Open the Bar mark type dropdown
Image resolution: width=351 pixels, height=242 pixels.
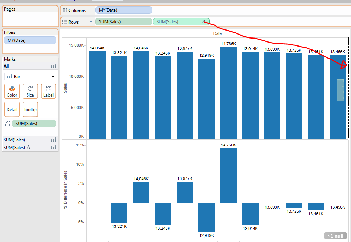[x=30, y=76]
